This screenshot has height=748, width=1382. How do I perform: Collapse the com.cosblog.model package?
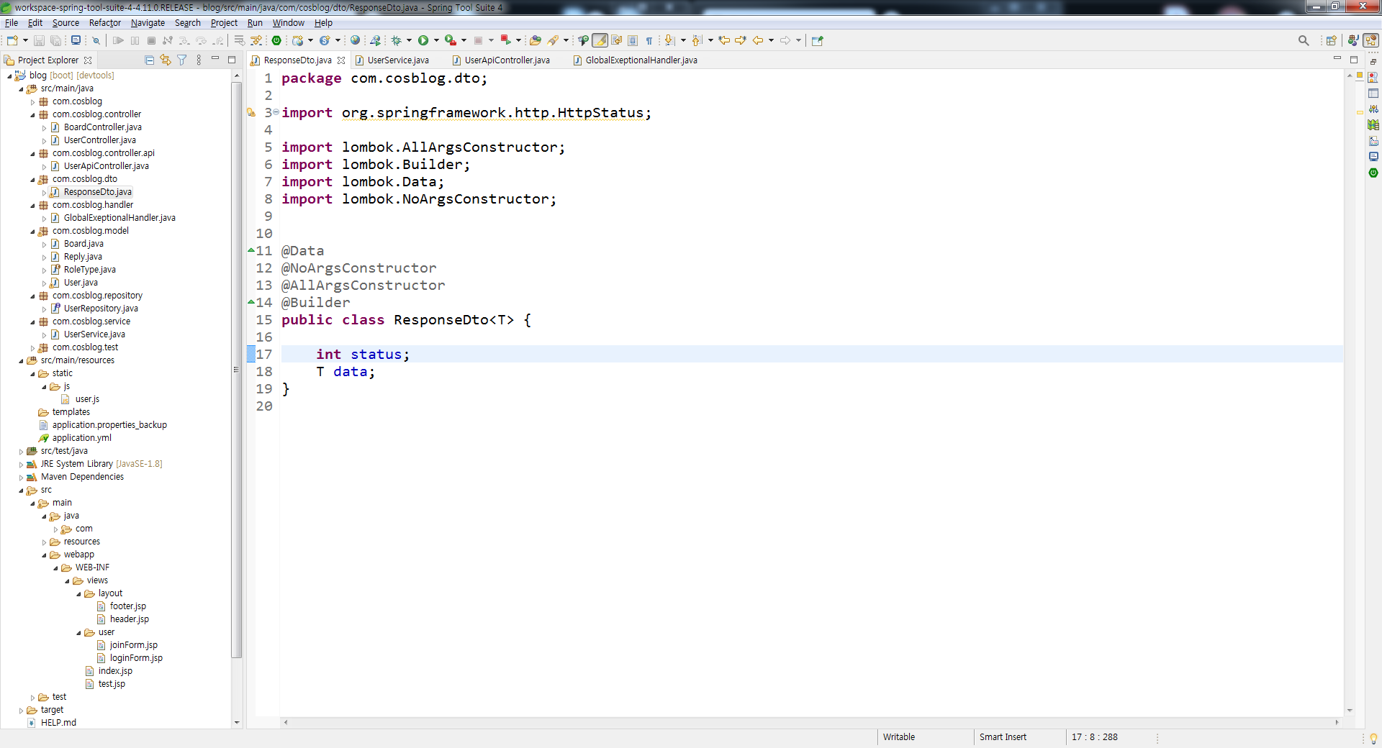coord(32,232)
